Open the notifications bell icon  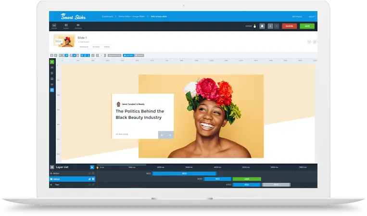point(262,26)
